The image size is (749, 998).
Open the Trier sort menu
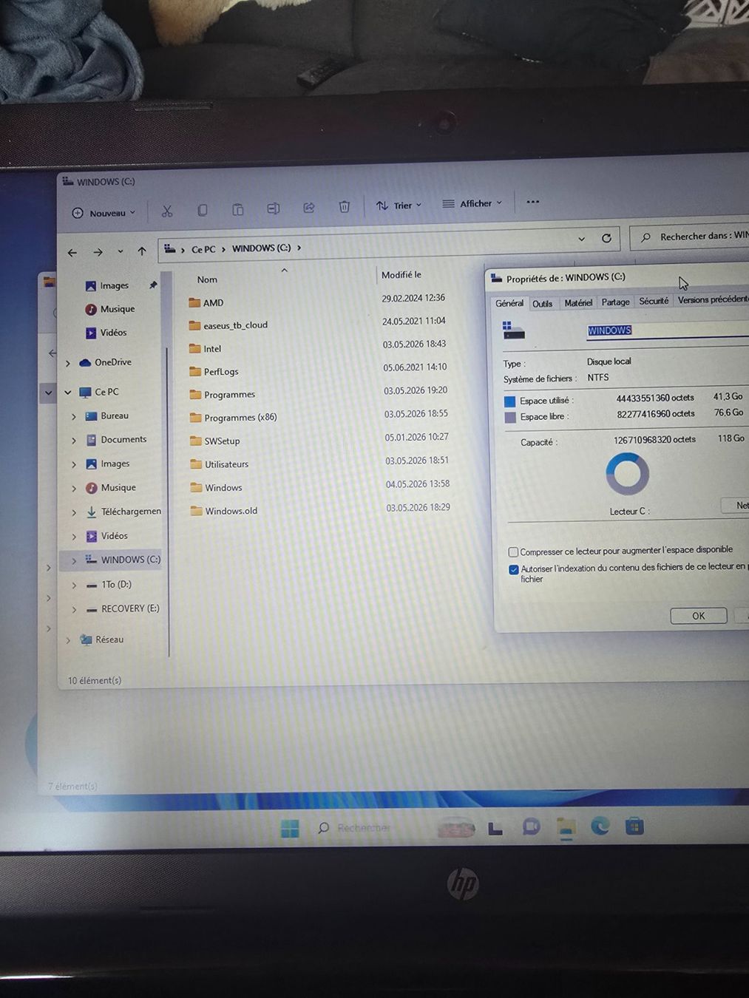[399, 206]
